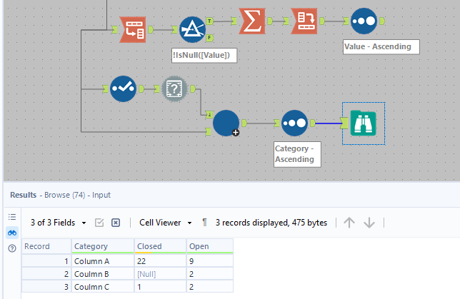
Task: Select the gray question mark tool
Action: [x=174, y=88]
